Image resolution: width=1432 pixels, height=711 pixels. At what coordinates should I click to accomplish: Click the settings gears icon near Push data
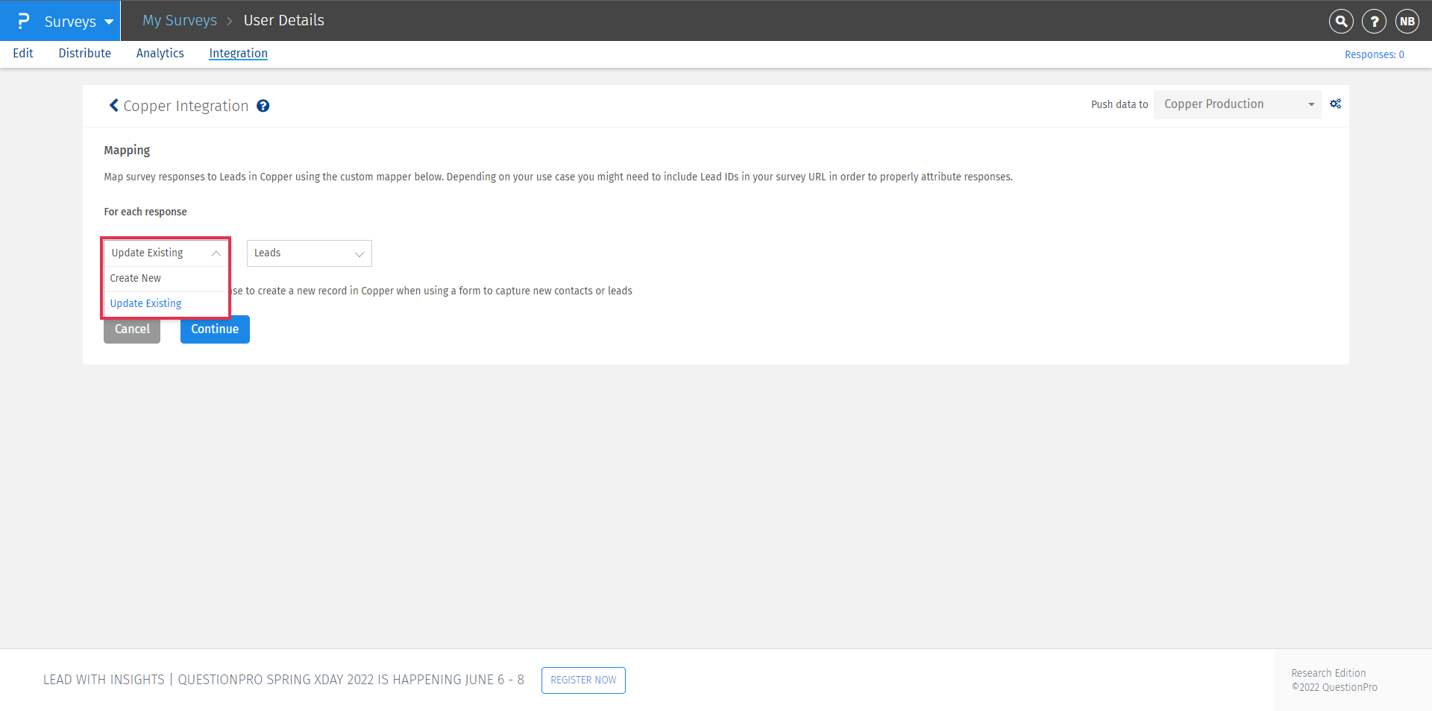pos(1335,104)
